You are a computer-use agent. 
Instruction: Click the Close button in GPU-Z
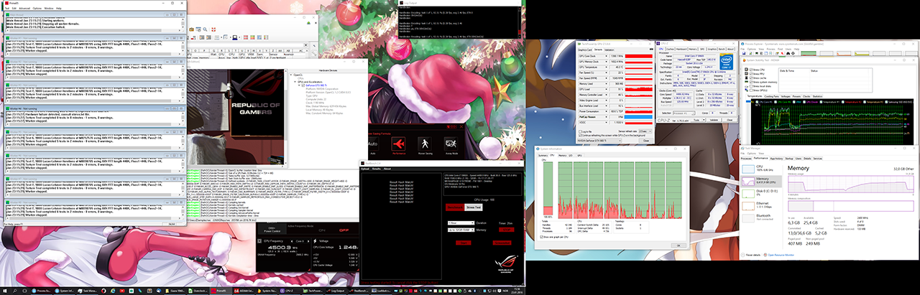[x=646, y=141]
